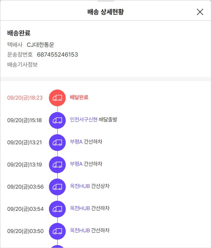The image size is (211, 248).
Task: Click the 배송기사정보 label
Action: [x=23, y=65]
